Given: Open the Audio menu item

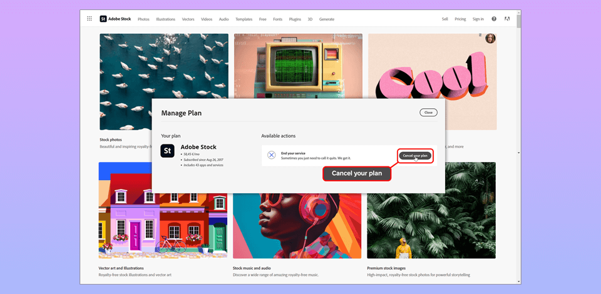Looking at the screenshot, I should tap(224, 19).
